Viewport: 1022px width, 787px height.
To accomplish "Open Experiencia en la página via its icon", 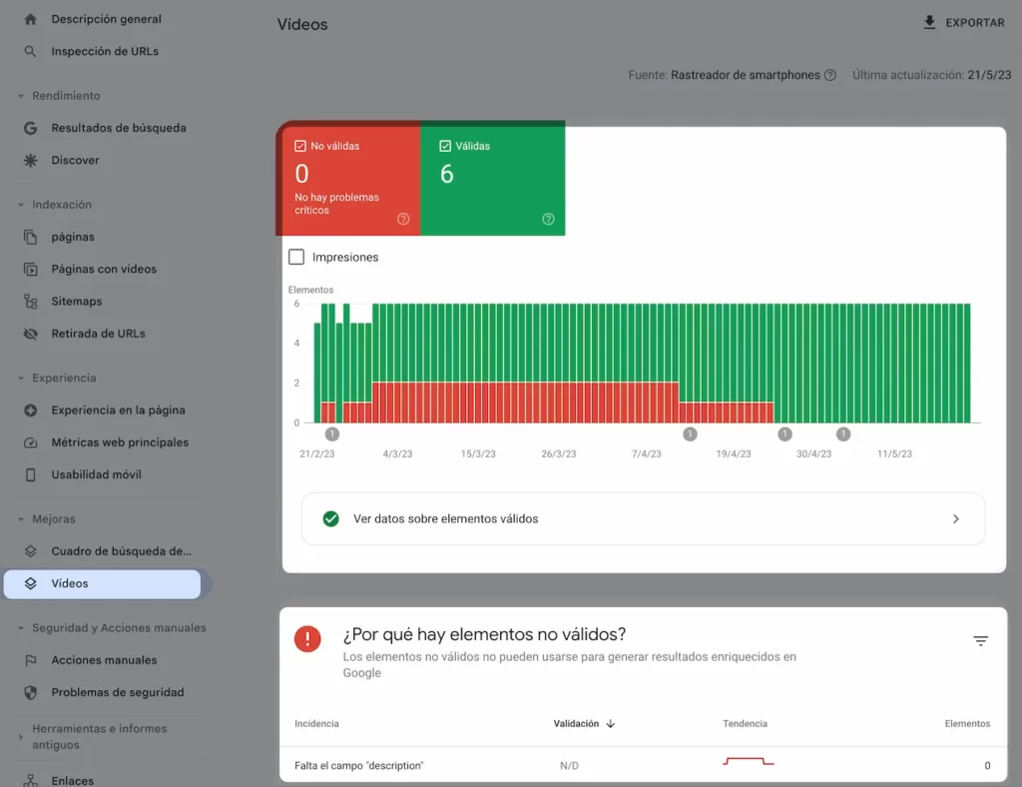I will [x=31, y=409].
